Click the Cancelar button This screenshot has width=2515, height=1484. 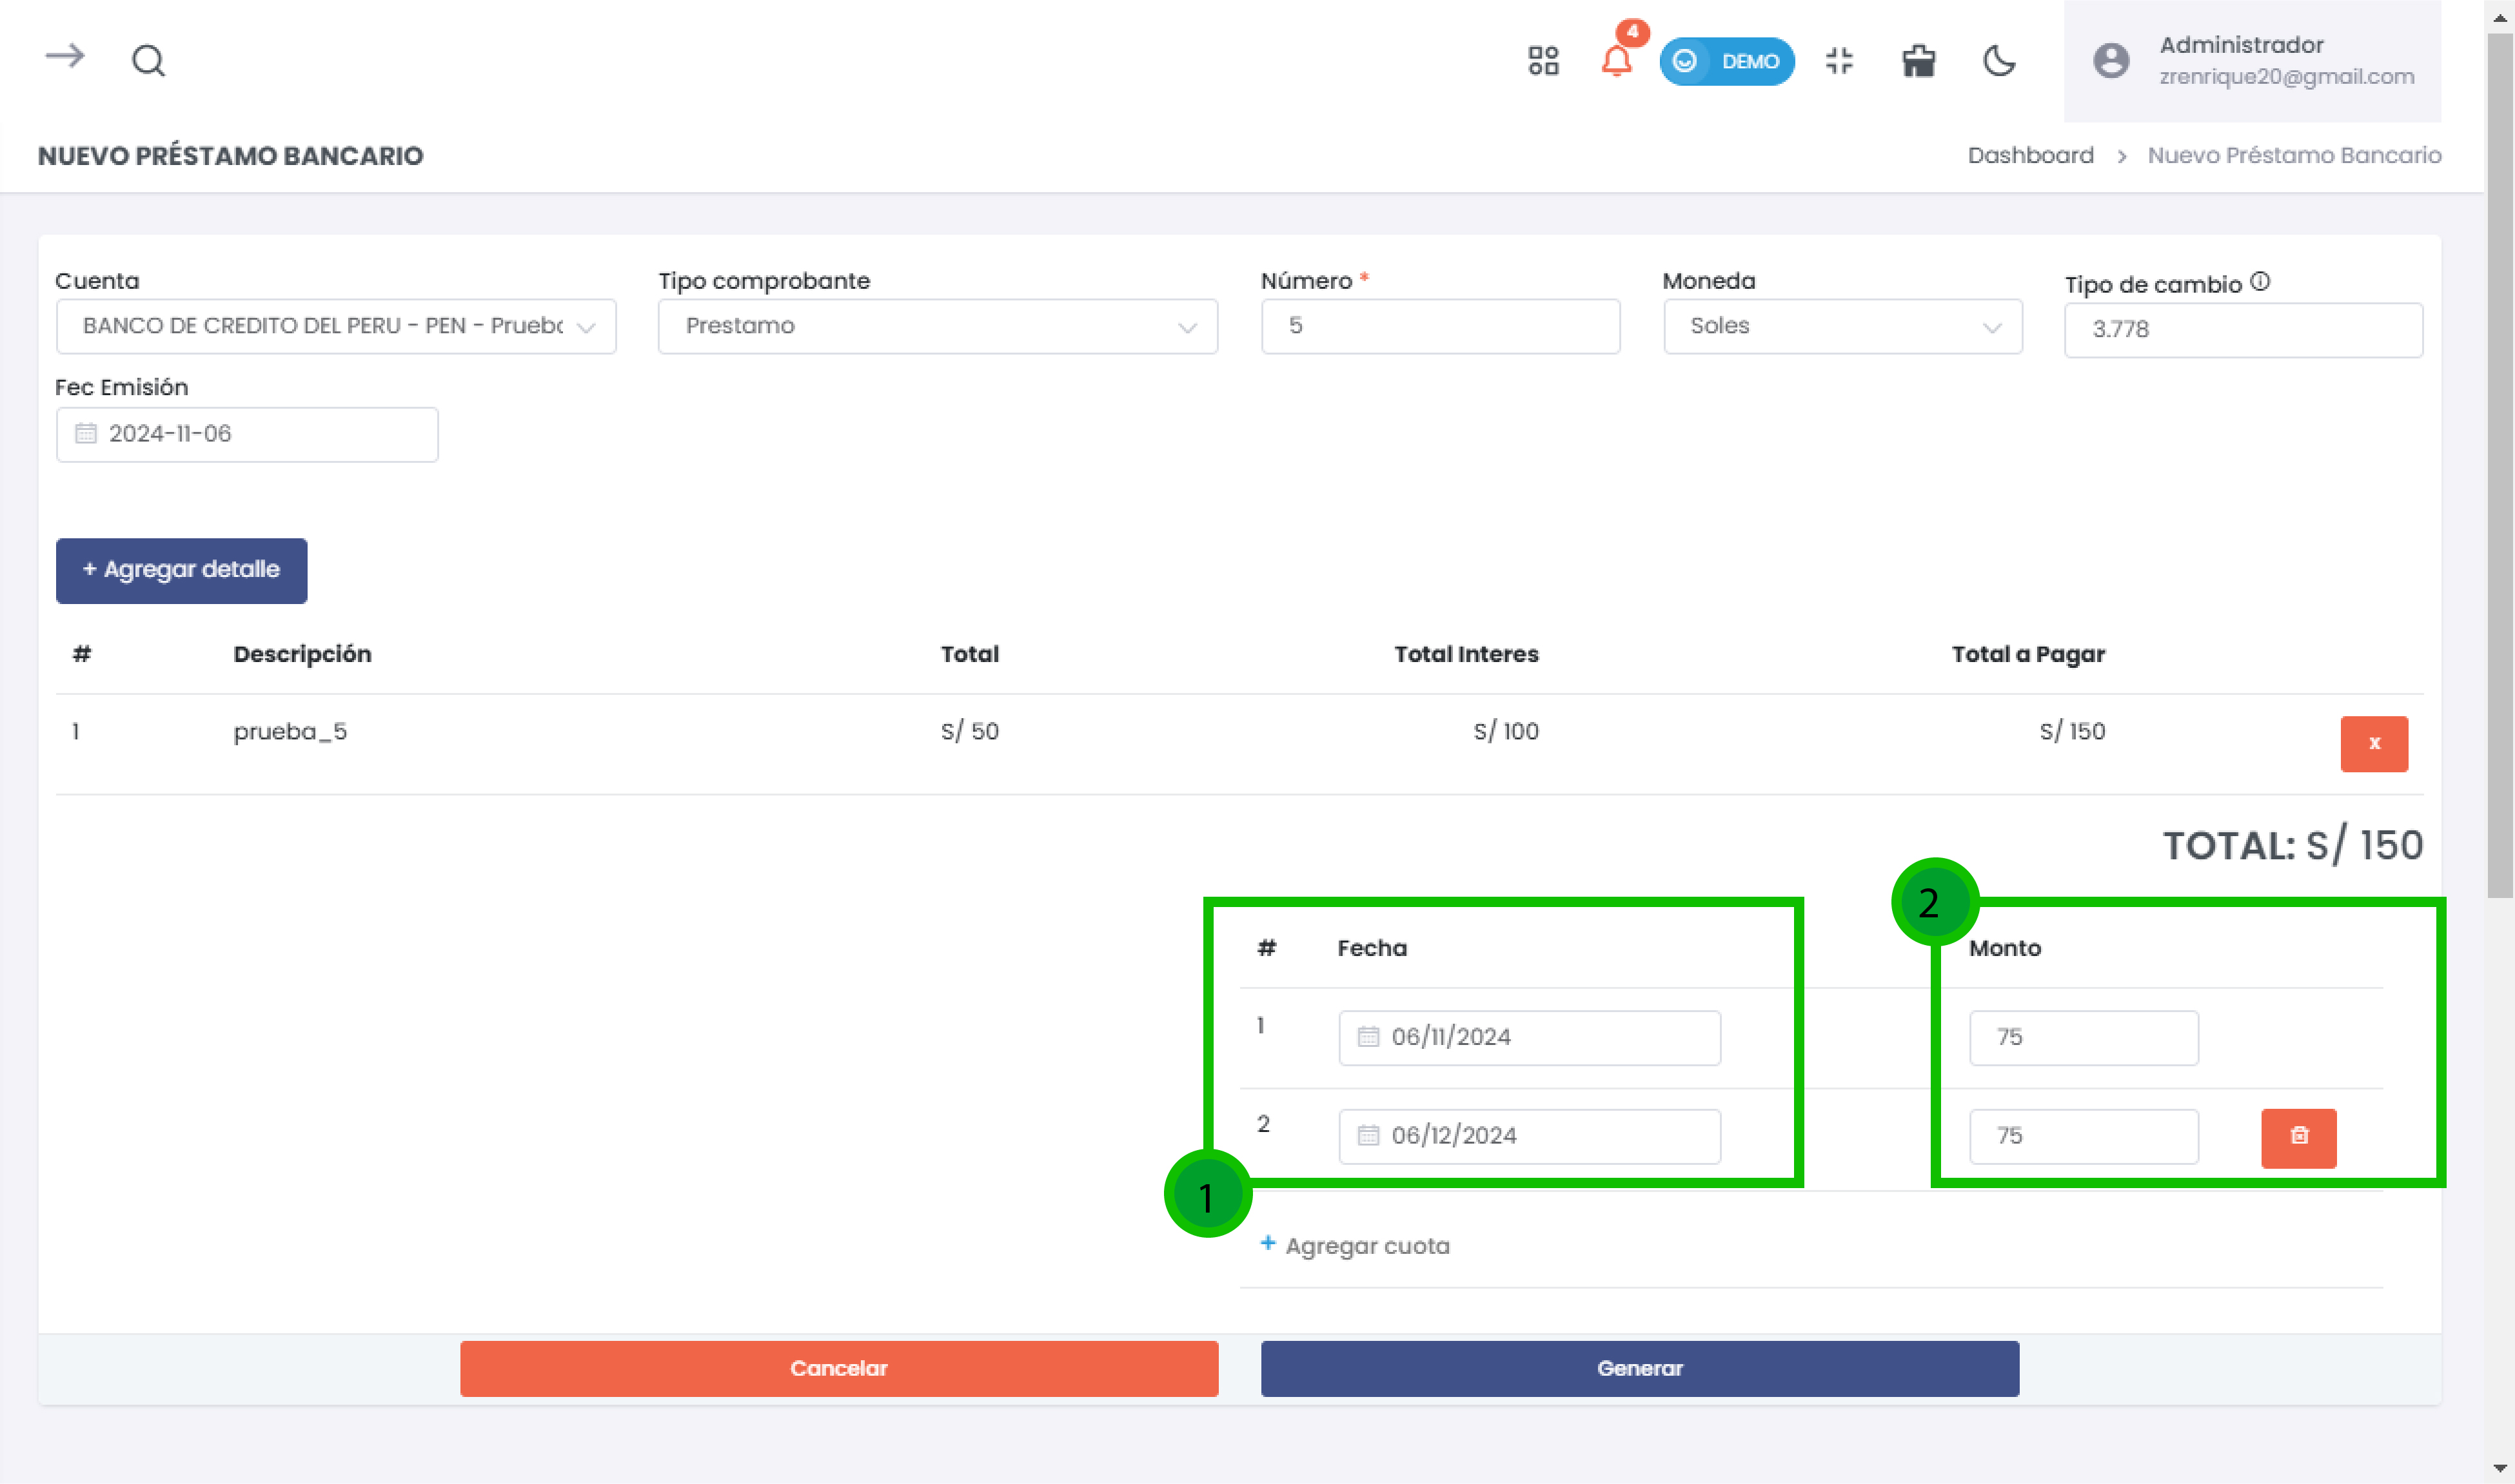(x=838, y=1368)
